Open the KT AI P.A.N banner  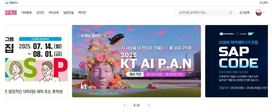136,61
